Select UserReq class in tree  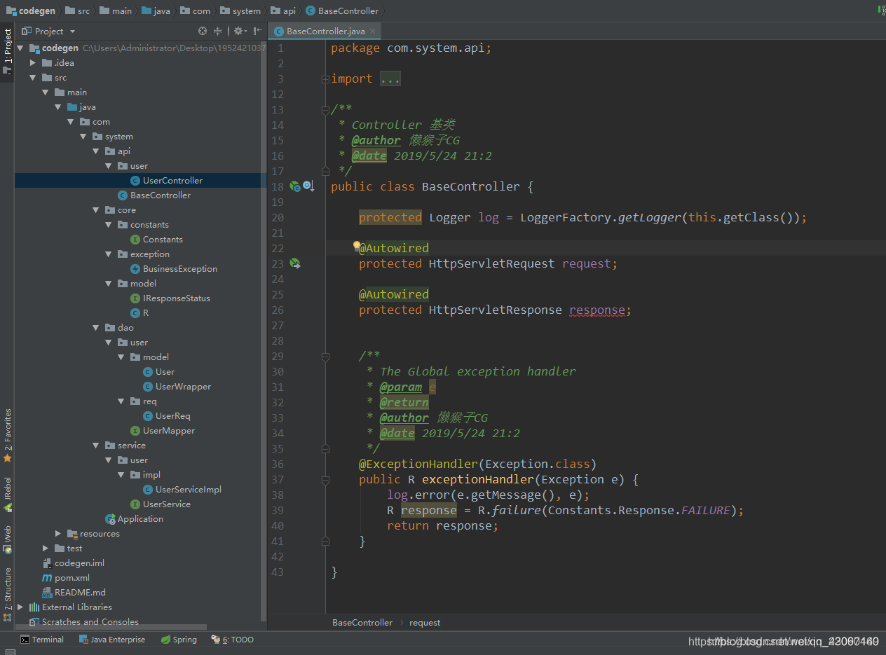(172, 416)
